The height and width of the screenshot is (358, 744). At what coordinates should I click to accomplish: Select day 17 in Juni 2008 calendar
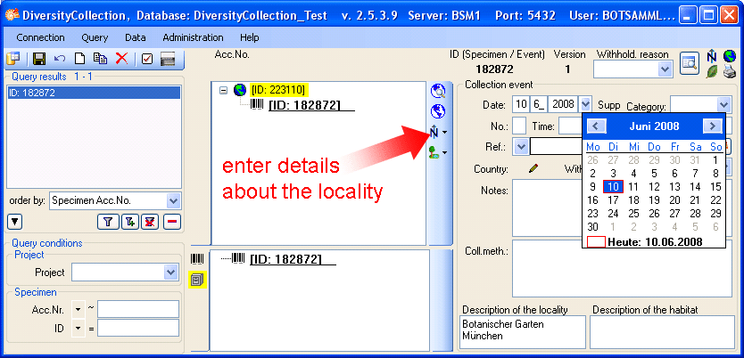pos(612,200)
